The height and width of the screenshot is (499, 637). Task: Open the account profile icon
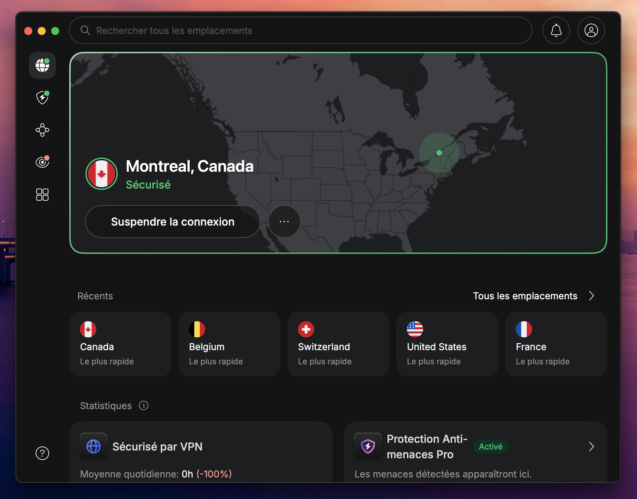591,30
